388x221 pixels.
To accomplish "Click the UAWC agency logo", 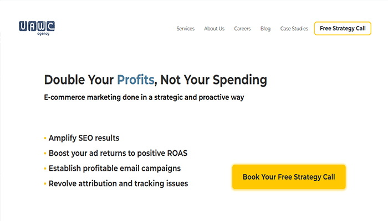I will 37,26.
